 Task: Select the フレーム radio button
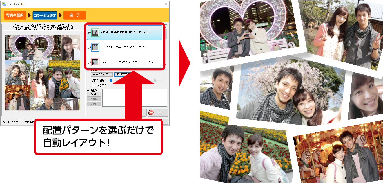tap(89, 47)
